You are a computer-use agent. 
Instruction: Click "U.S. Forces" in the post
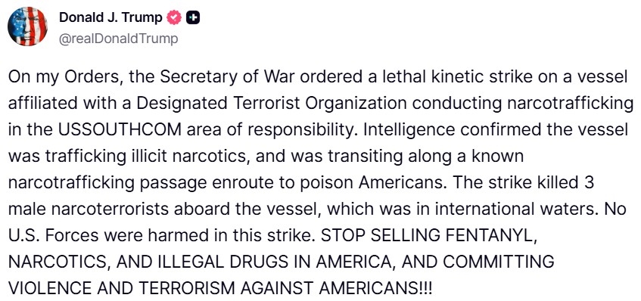pos(51,235)
